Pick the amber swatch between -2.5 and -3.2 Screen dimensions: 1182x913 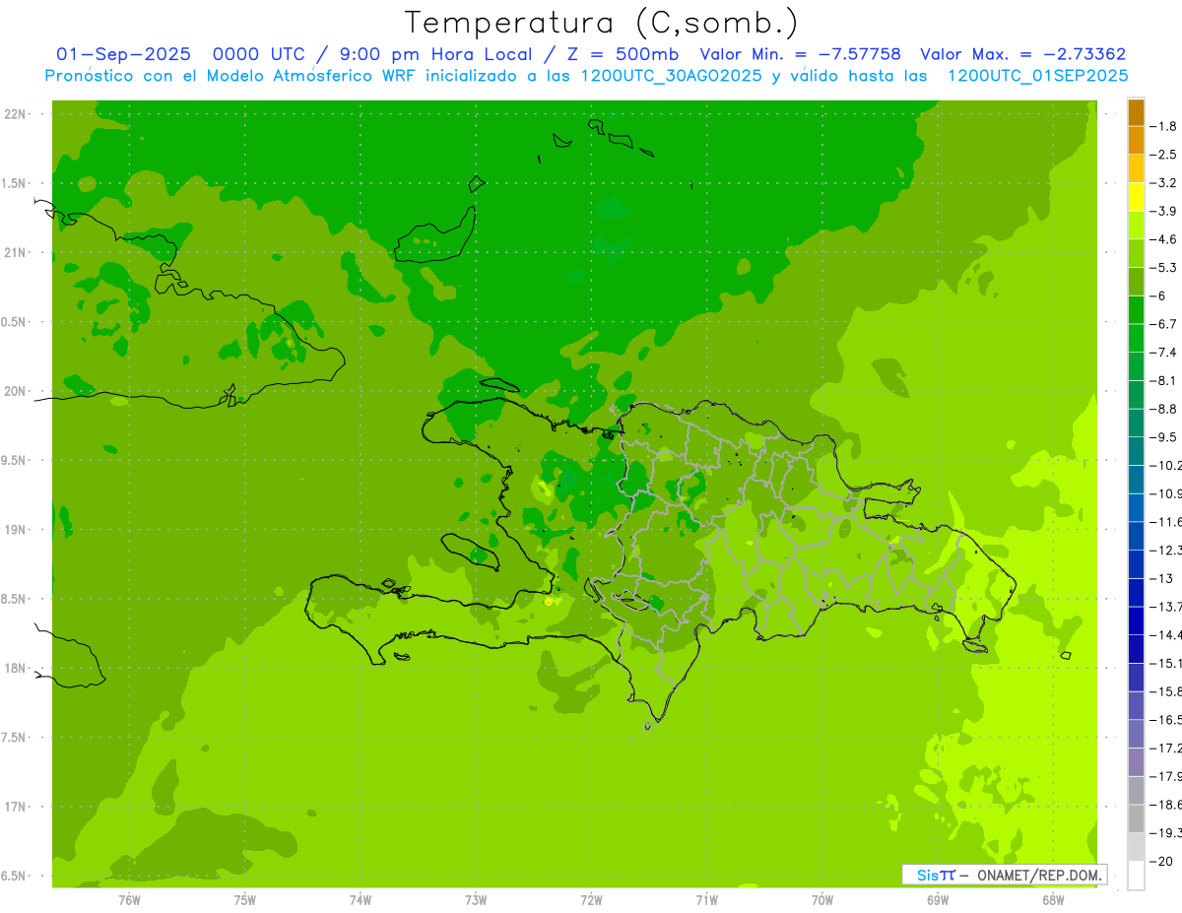coord(1136,169)
